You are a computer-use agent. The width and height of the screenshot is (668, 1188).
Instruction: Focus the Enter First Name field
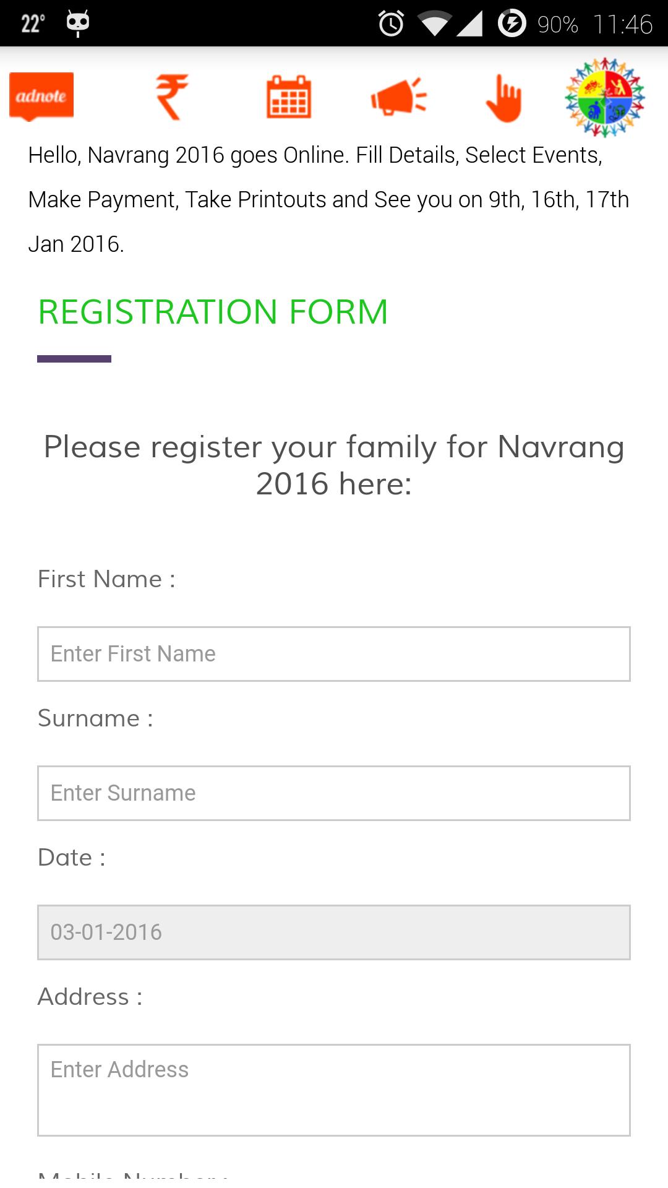pos(334,654)
